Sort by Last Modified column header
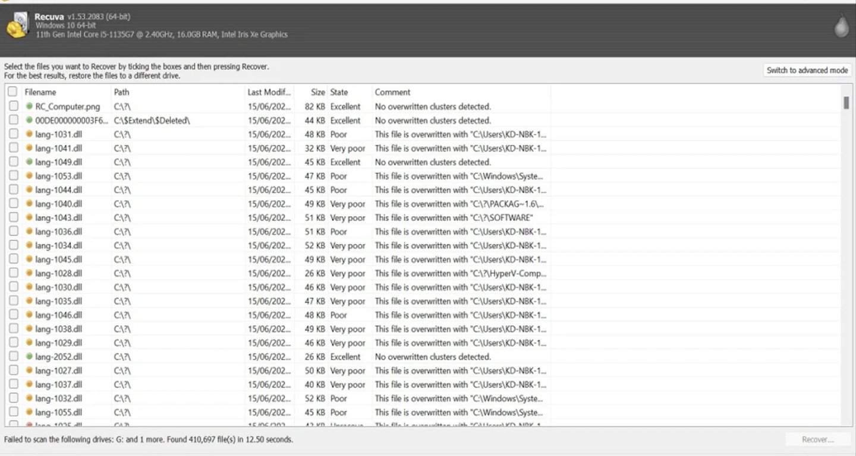The height and width of the screenshot is (456, 856). 269,92
